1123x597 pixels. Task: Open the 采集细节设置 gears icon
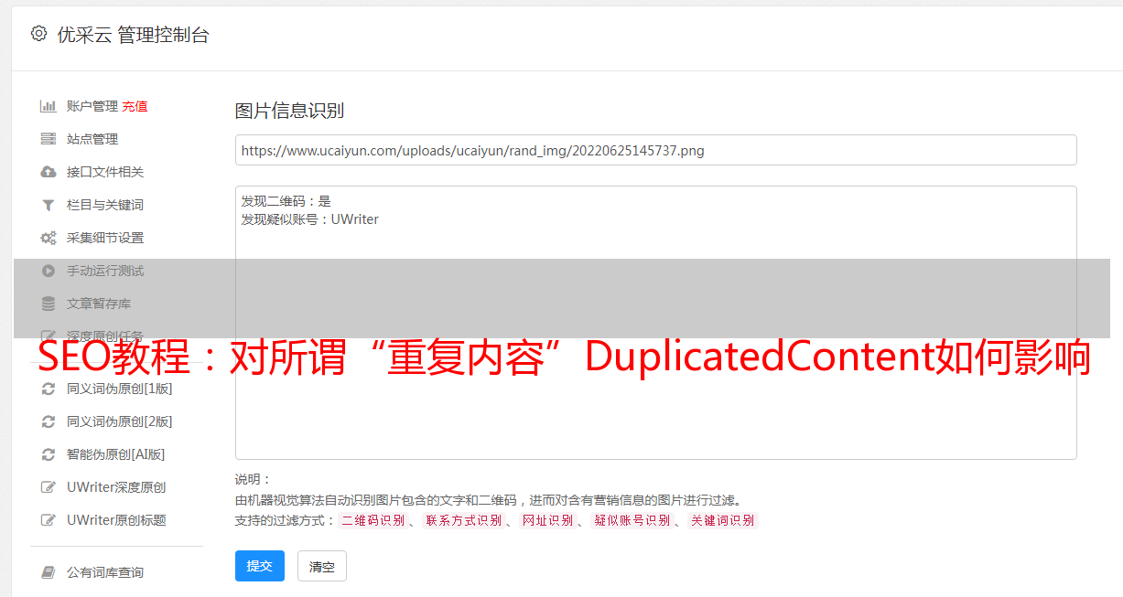49,238
